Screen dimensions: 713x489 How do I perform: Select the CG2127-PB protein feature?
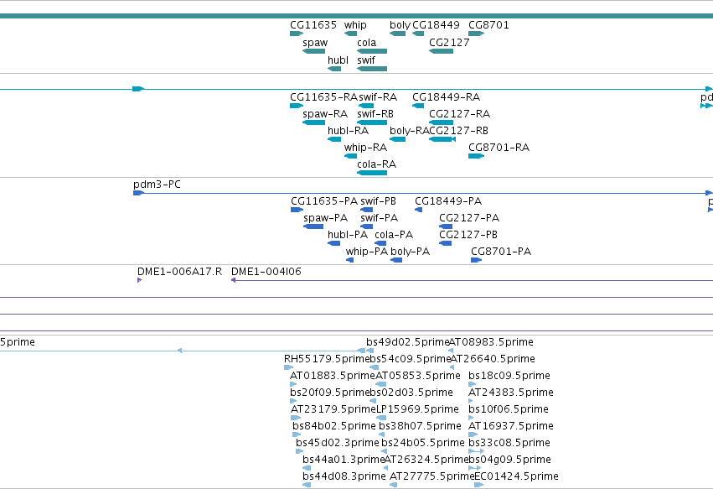[x=446, y=243]
